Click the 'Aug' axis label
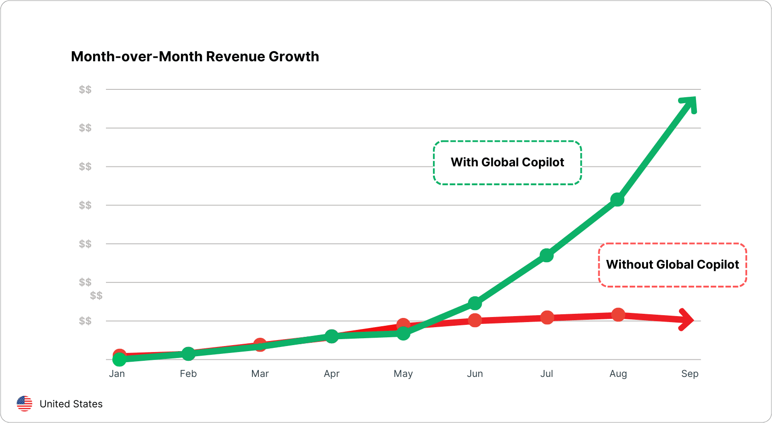The height and width of the screenshot is (423, 772). (618, 374)
